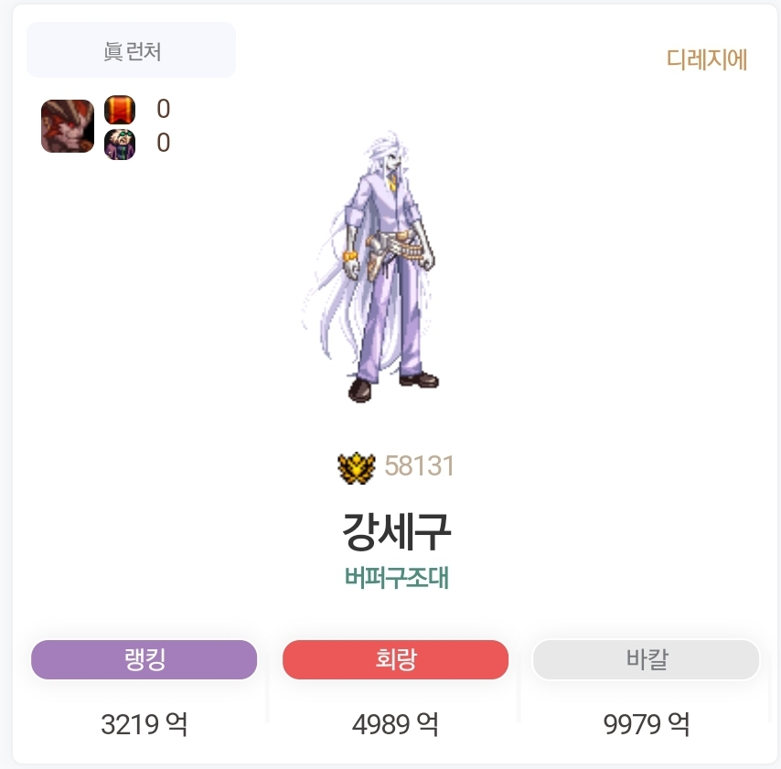The width and height of the screenshot is (781, 769).
Task: Switch to the 랭킹 purple tab
Action: pos(144,659)
